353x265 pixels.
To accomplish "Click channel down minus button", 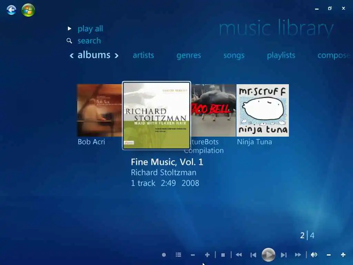I will 193,255.
